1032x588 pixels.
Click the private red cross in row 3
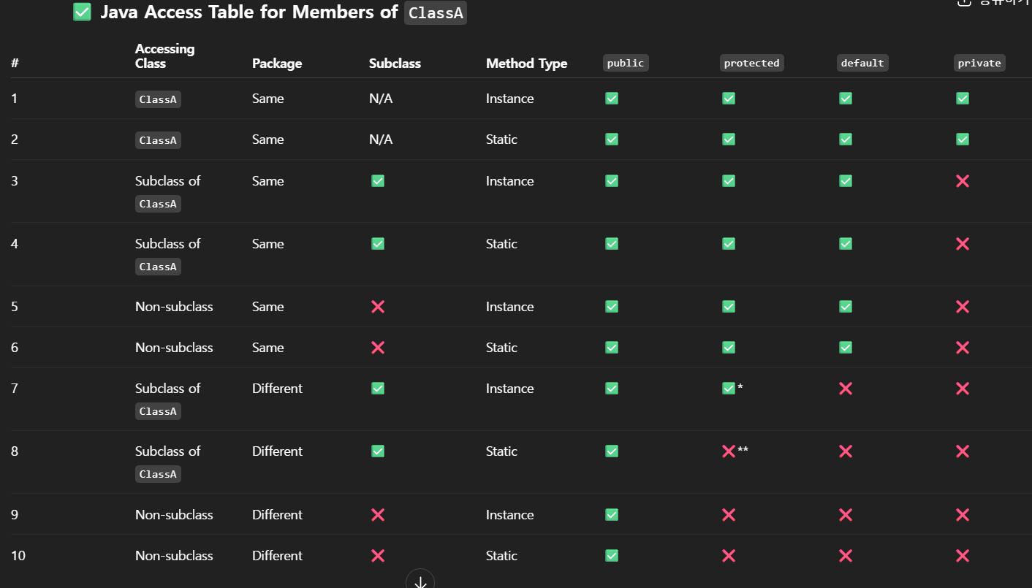(x=963, y=181)
